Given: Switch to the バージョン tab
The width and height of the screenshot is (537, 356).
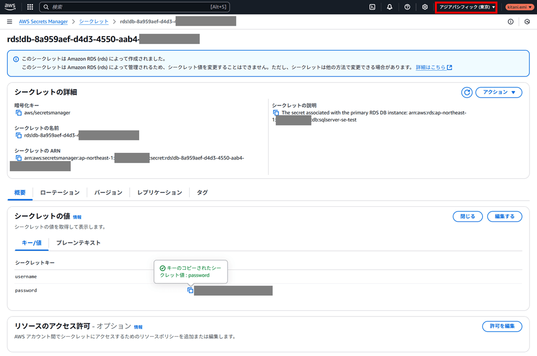Looking at the screenshot, I should tap(108, 192).
